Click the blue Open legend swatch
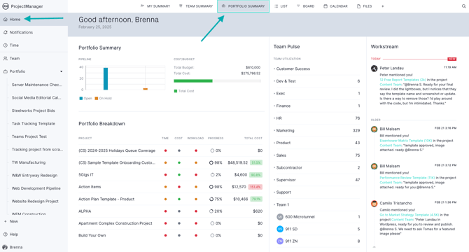Viewport: 469px width, 252px height. tap(80, 98)
